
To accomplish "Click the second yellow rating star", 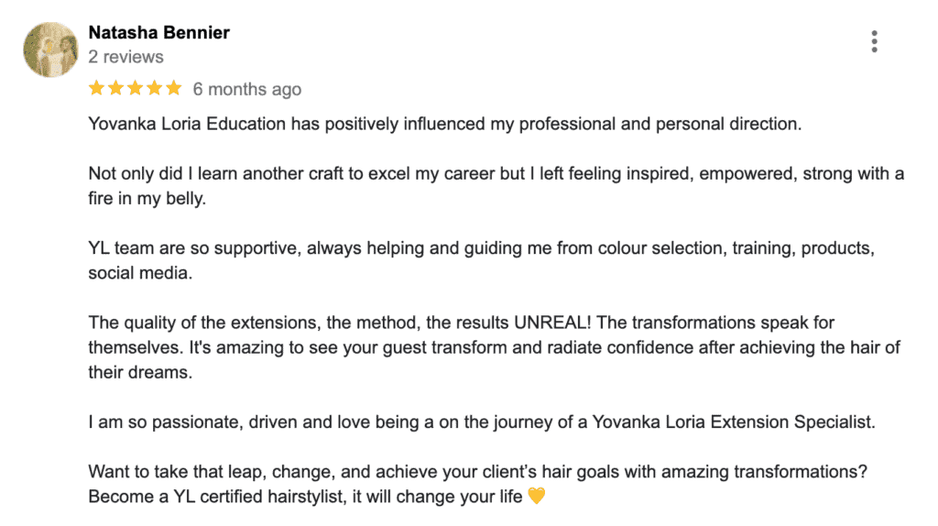I will pos(115,89).
